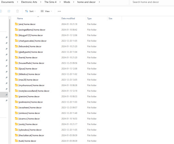Click the [ravasheen] home decor name text
174x144 pixels.
(30, 108)
